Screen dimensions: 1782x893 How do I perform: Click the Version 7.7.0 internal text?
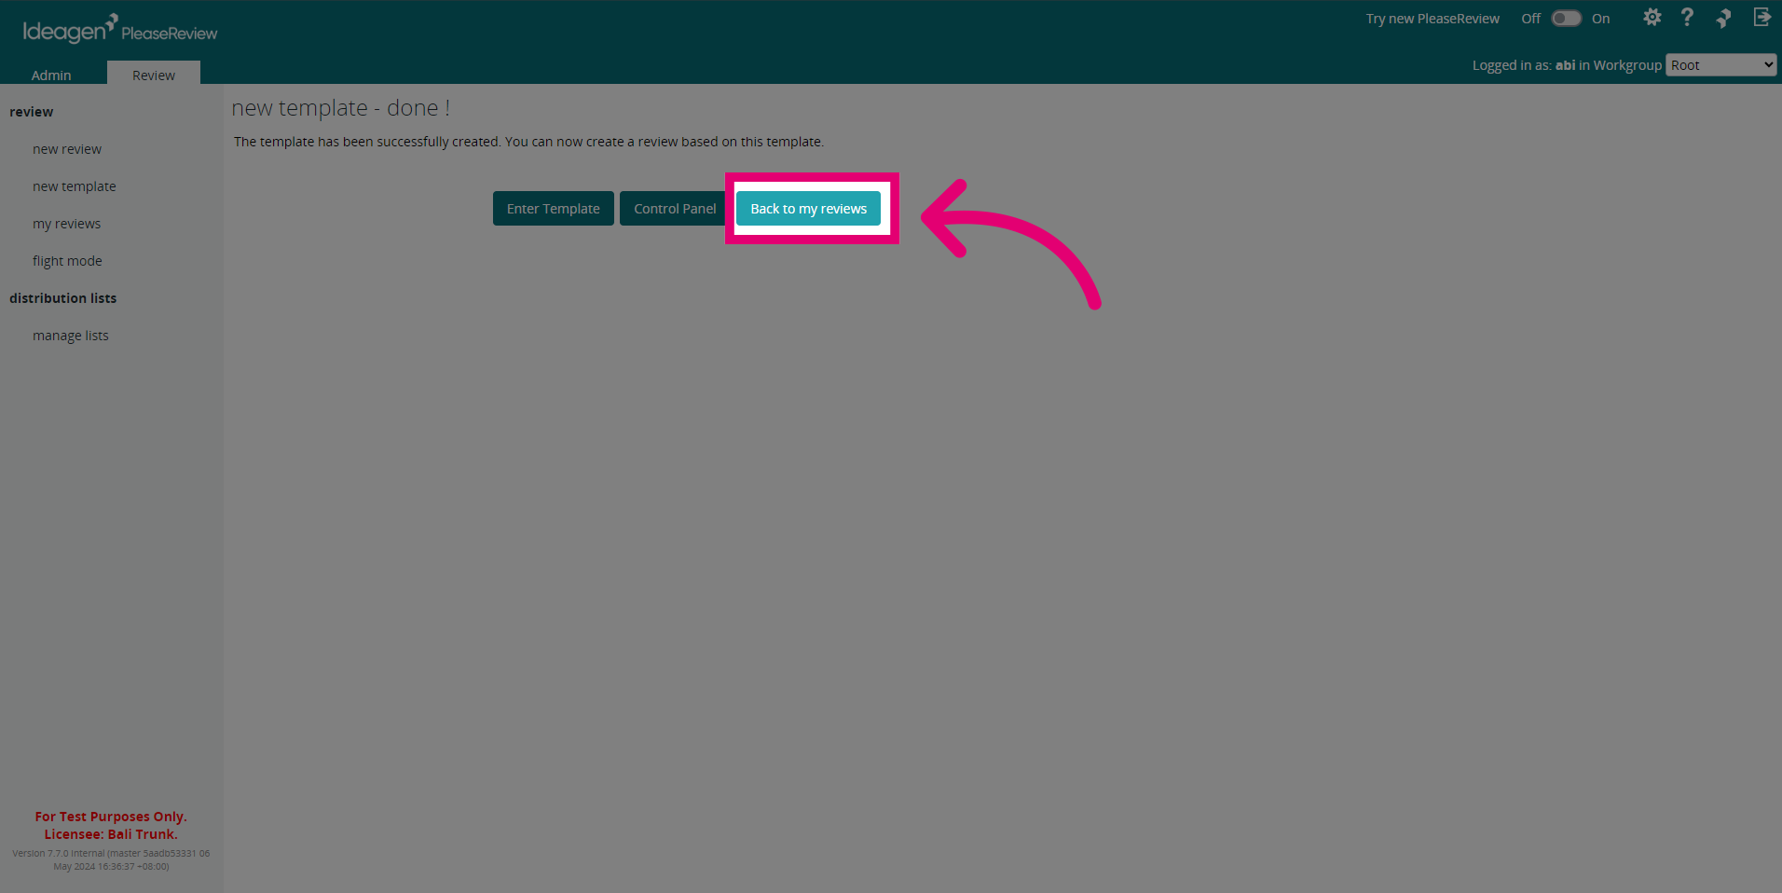111,859
